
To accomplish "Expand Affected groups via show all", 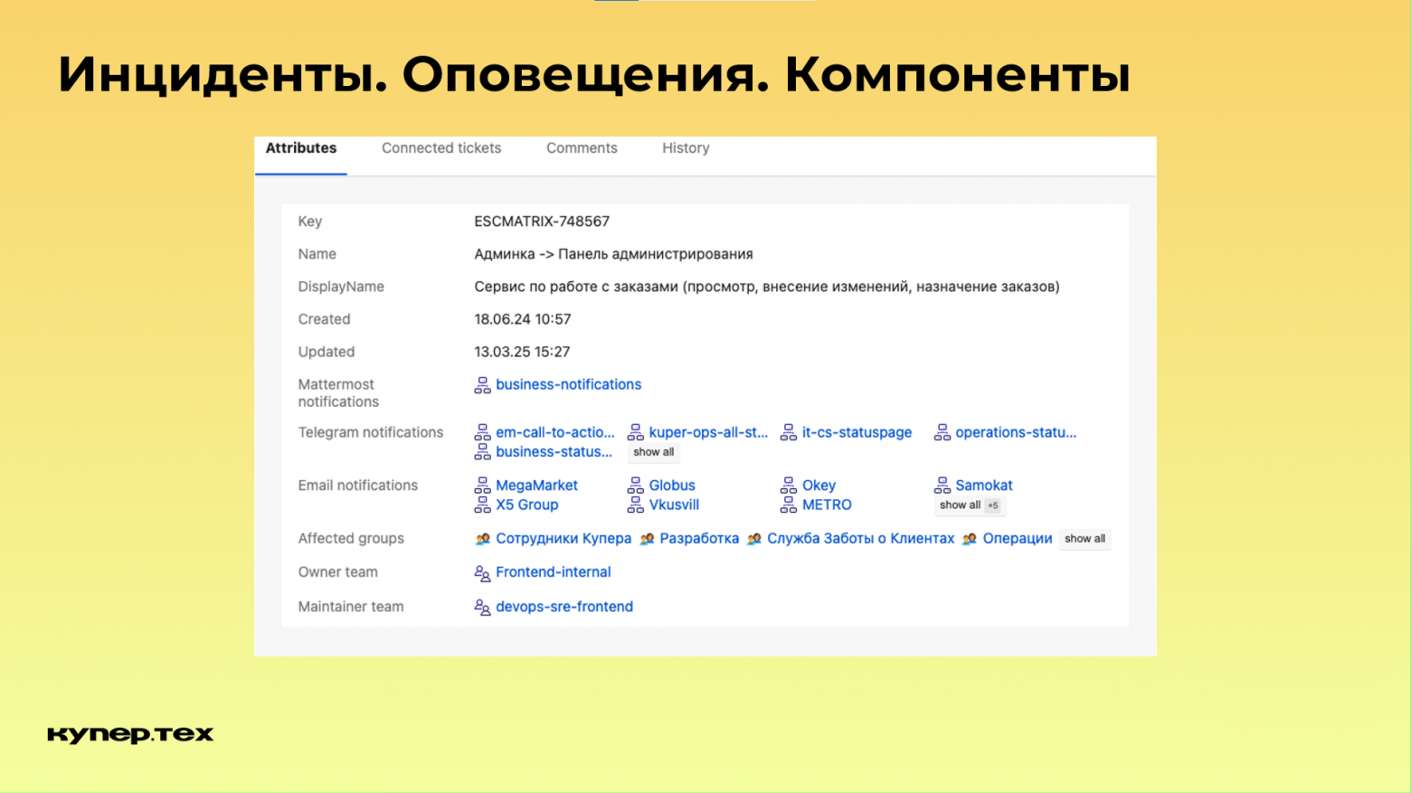I will [1084, 538].
